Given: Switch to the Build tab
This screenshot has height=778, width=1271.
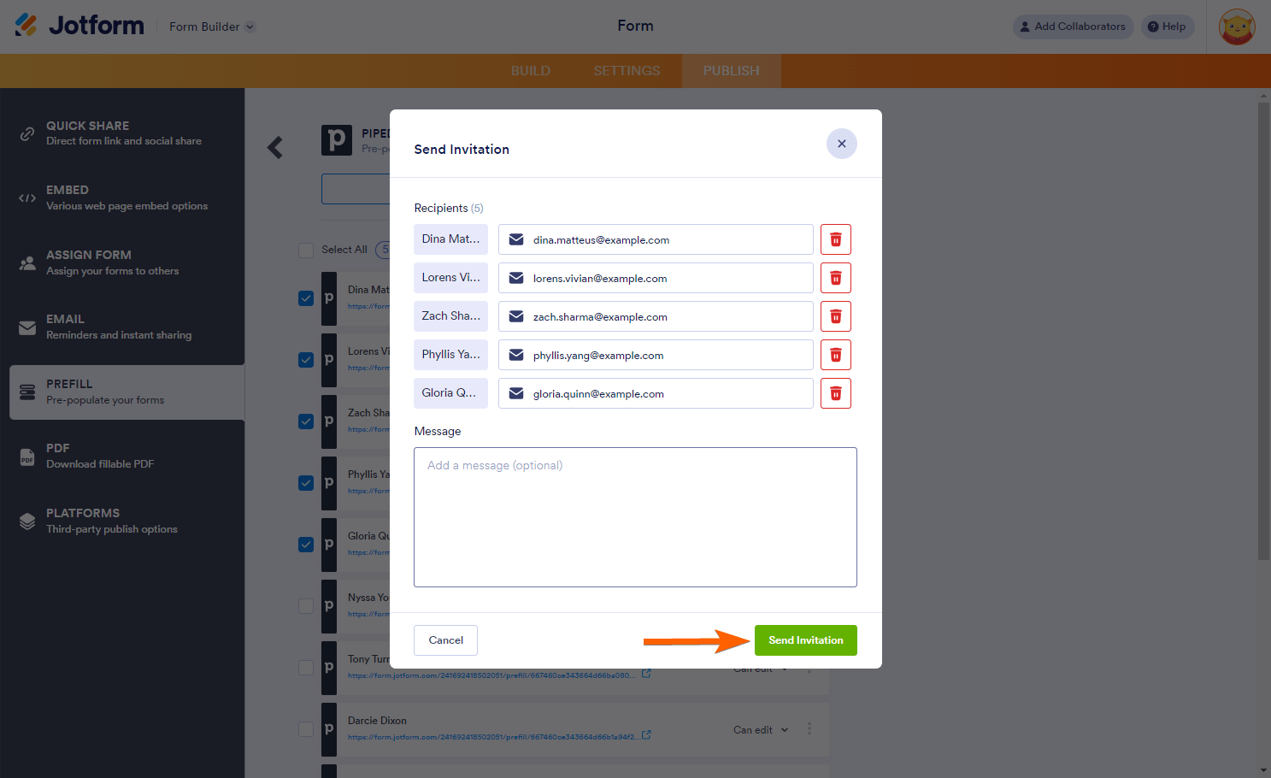Looking at the screenshot, I should (530, 71).
